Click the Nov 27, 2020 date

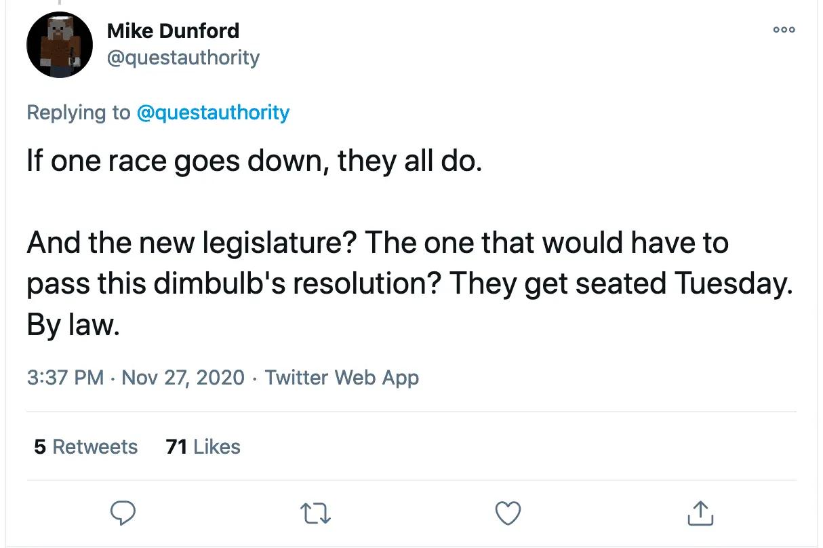pyautogui.click(x=183, y=377)
